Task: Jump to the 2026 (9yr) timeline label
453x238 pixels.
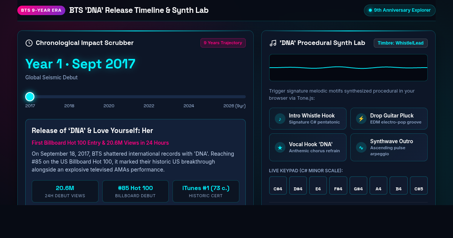Action: (x=234, y=106)
